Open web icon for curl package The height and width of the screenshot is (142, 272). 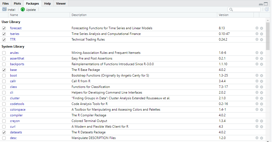point(257,127)
